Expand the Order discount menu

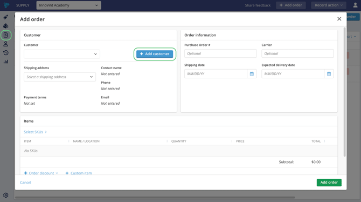point(41,173)
